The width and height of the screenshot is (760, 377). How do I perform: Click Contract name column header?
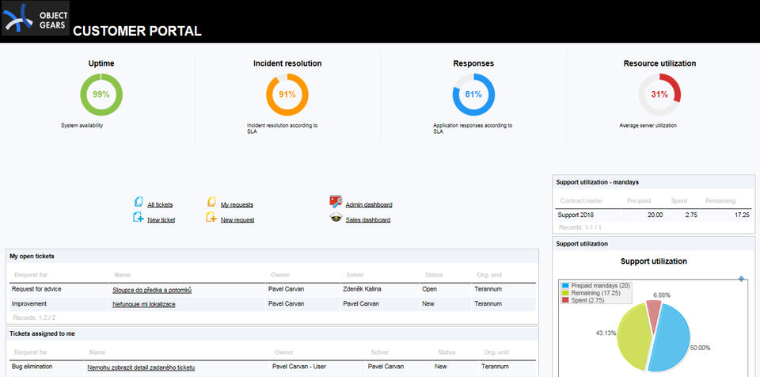click(581, 201)
